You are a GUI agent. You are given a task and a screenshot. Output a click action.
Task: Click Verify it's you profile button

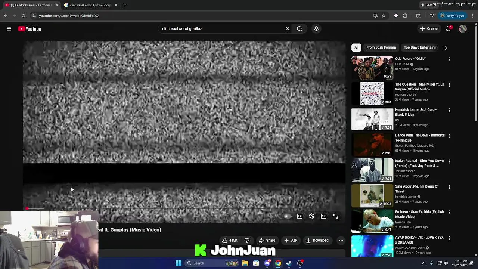click(x=452, y=16)
